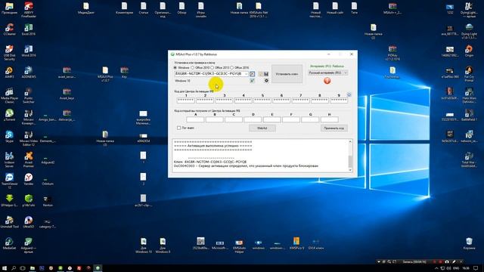Click the 0xC004C003 error line in the log

246,166
